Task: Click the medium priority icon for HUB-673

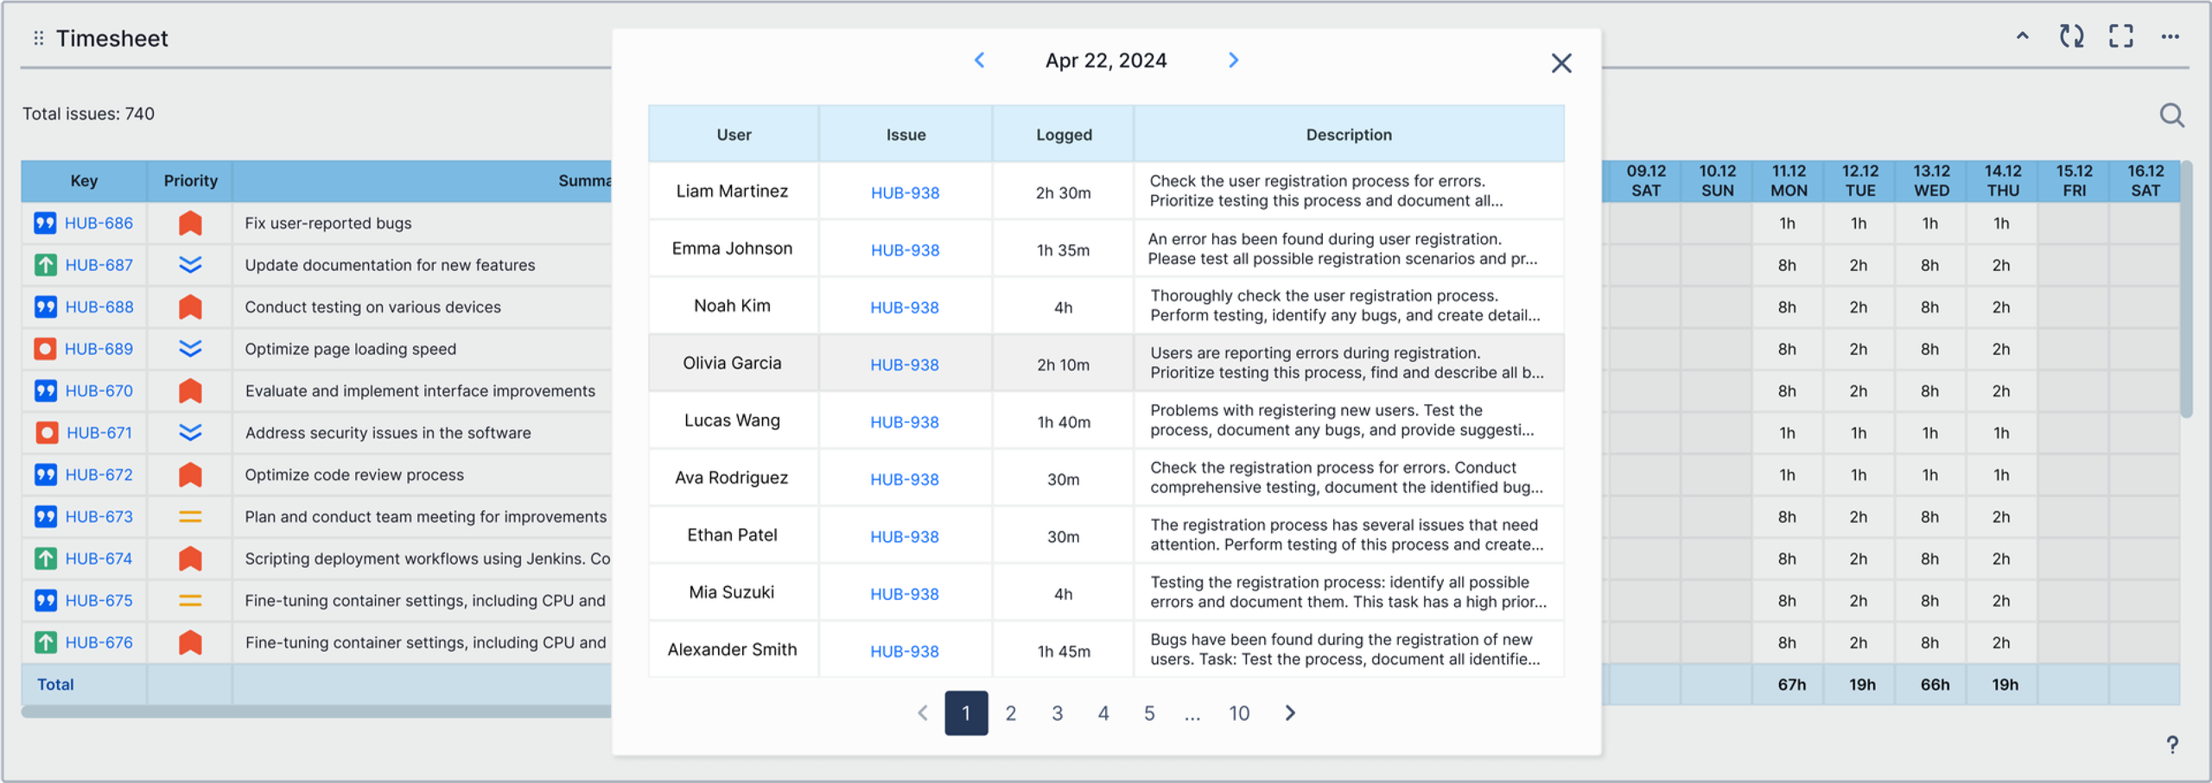Action: tap(190, 516)
